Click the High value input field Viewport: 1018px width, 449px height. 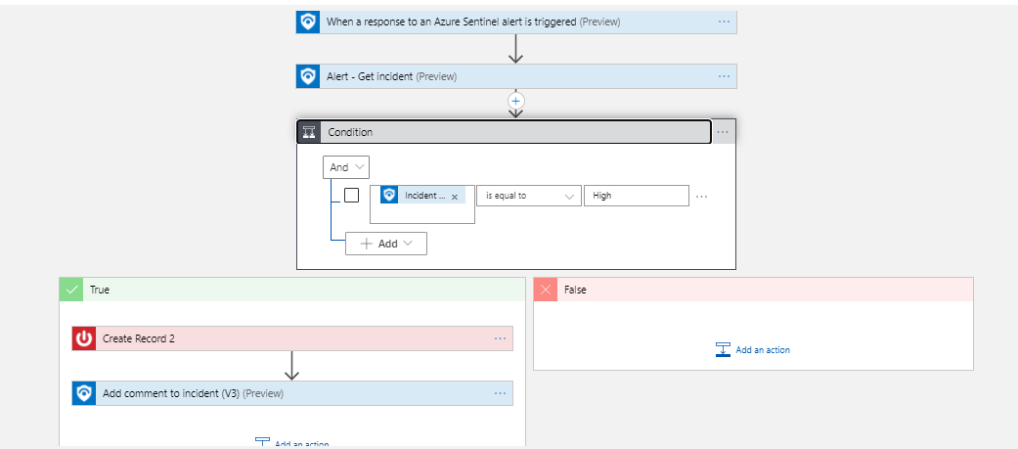[636, 196]
